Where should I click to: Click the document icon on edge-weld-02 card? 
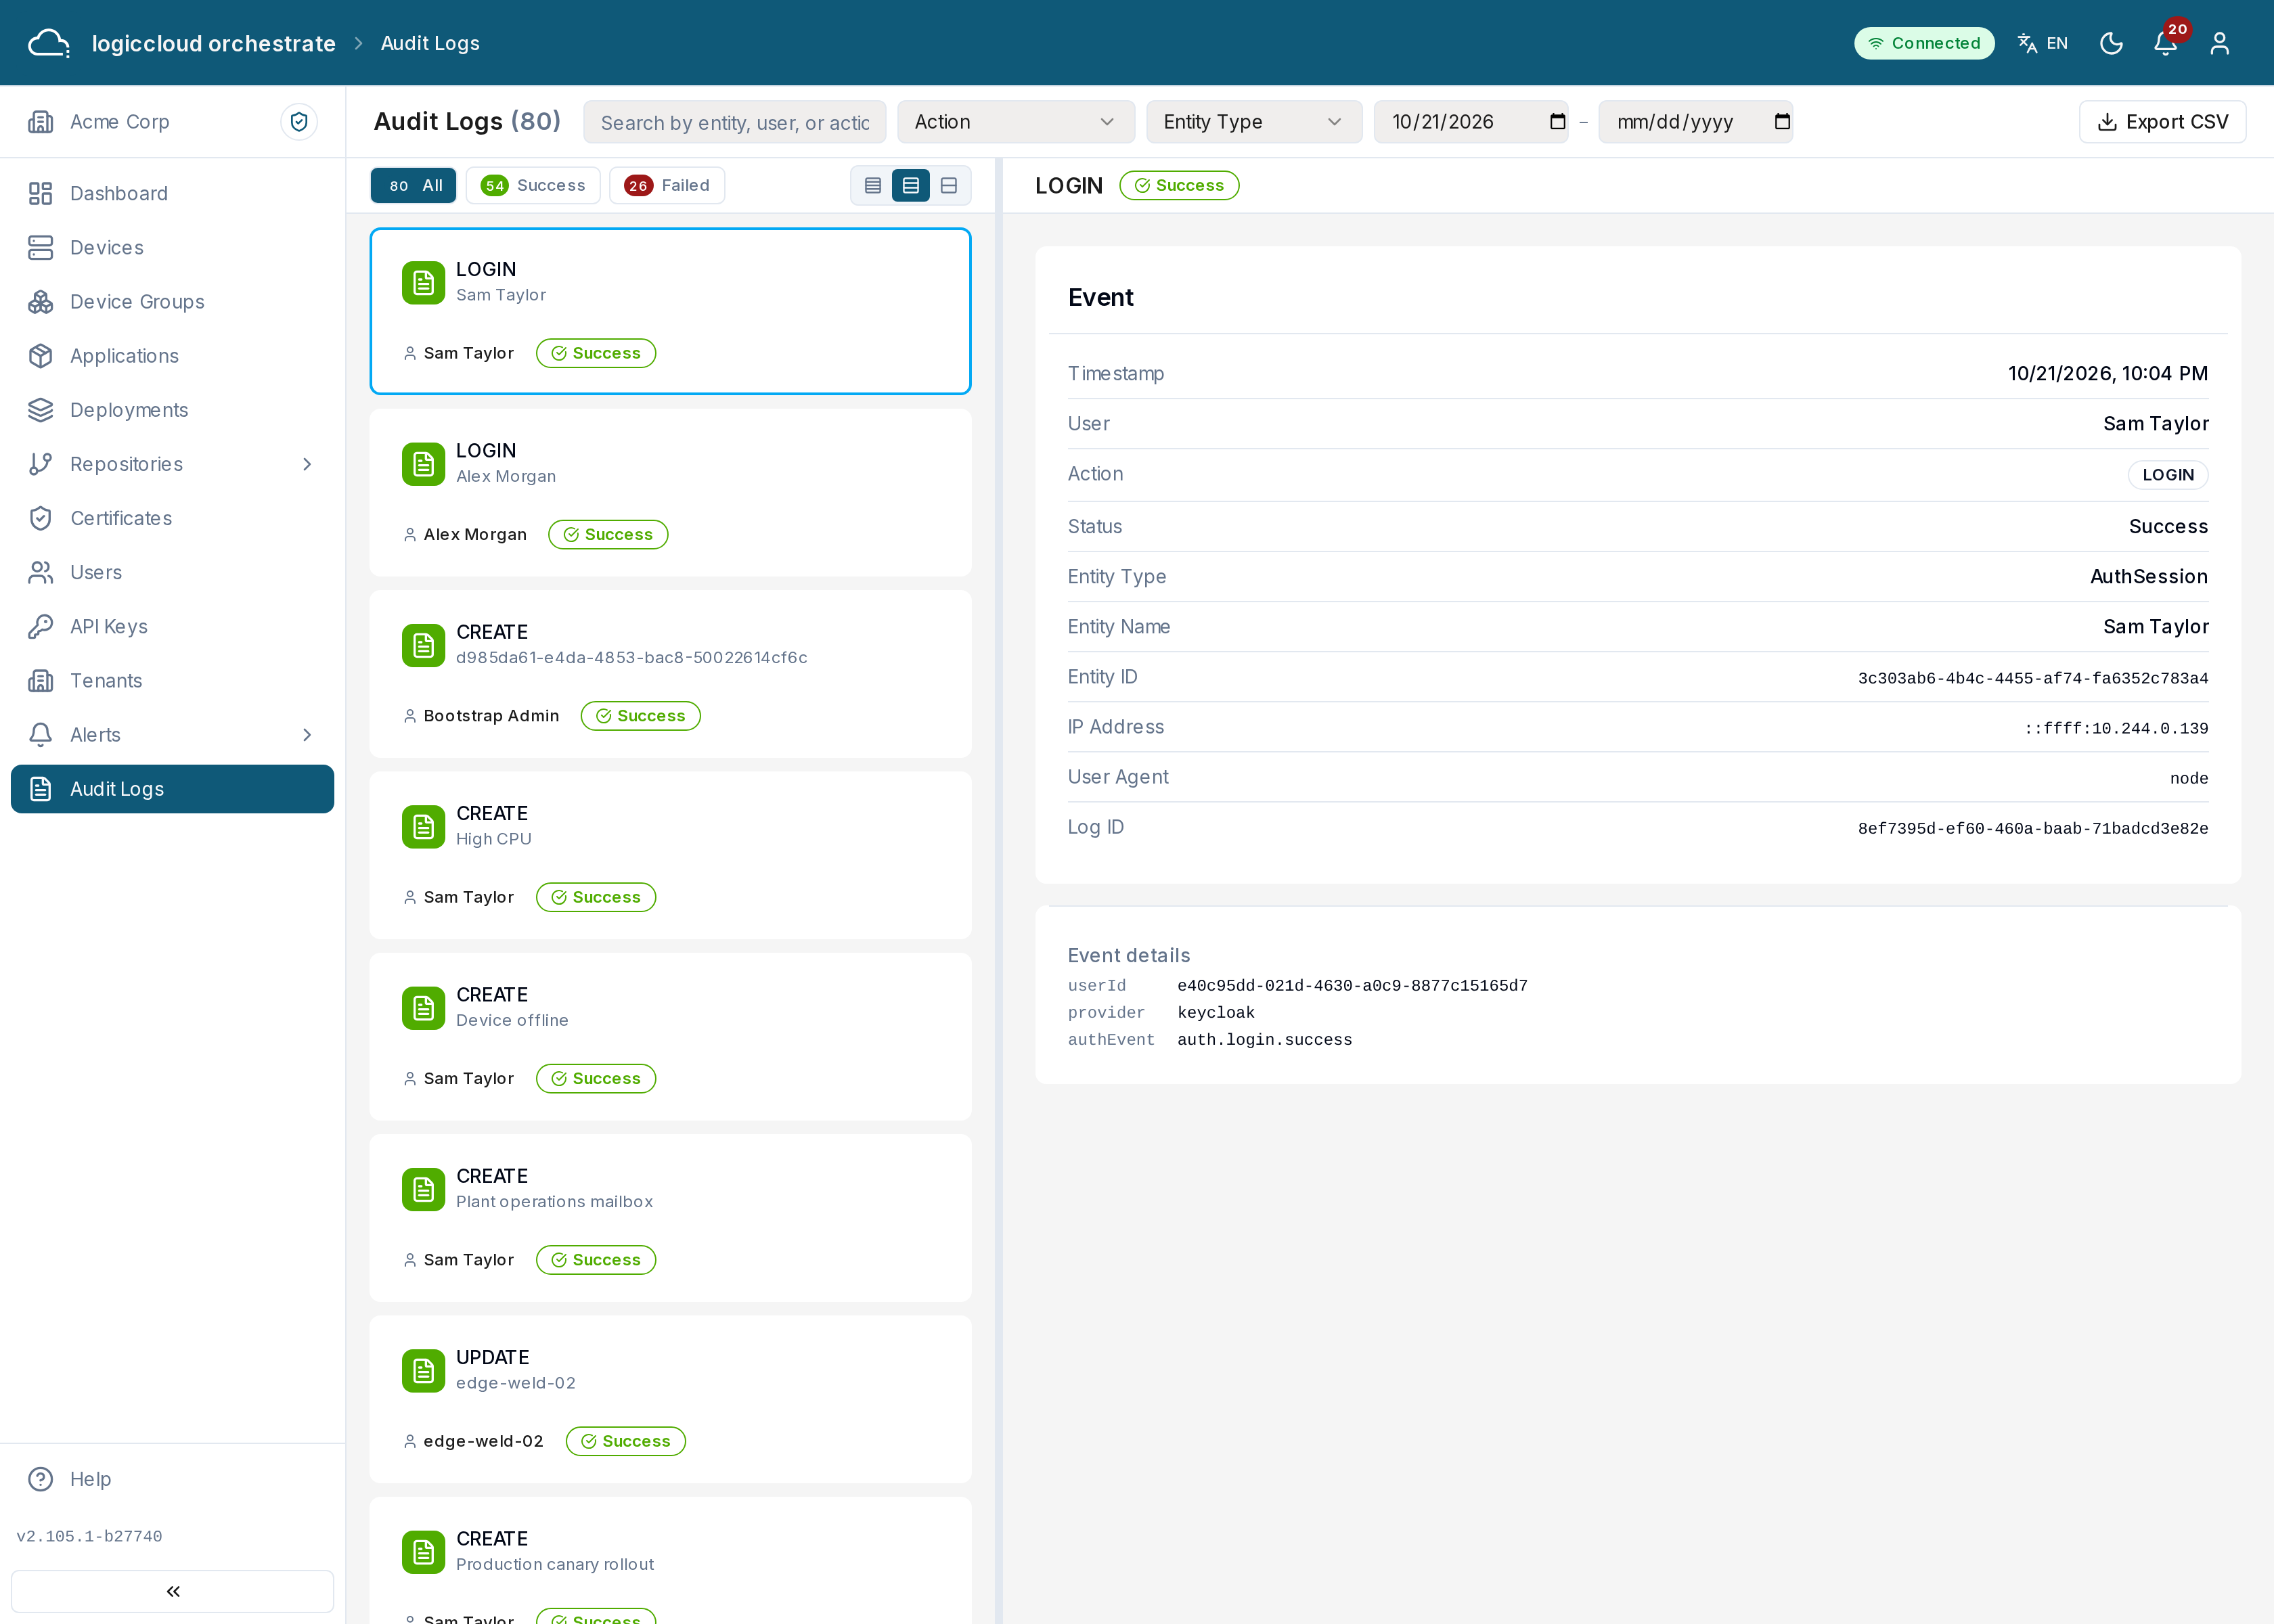click(x=424, y=1371)
